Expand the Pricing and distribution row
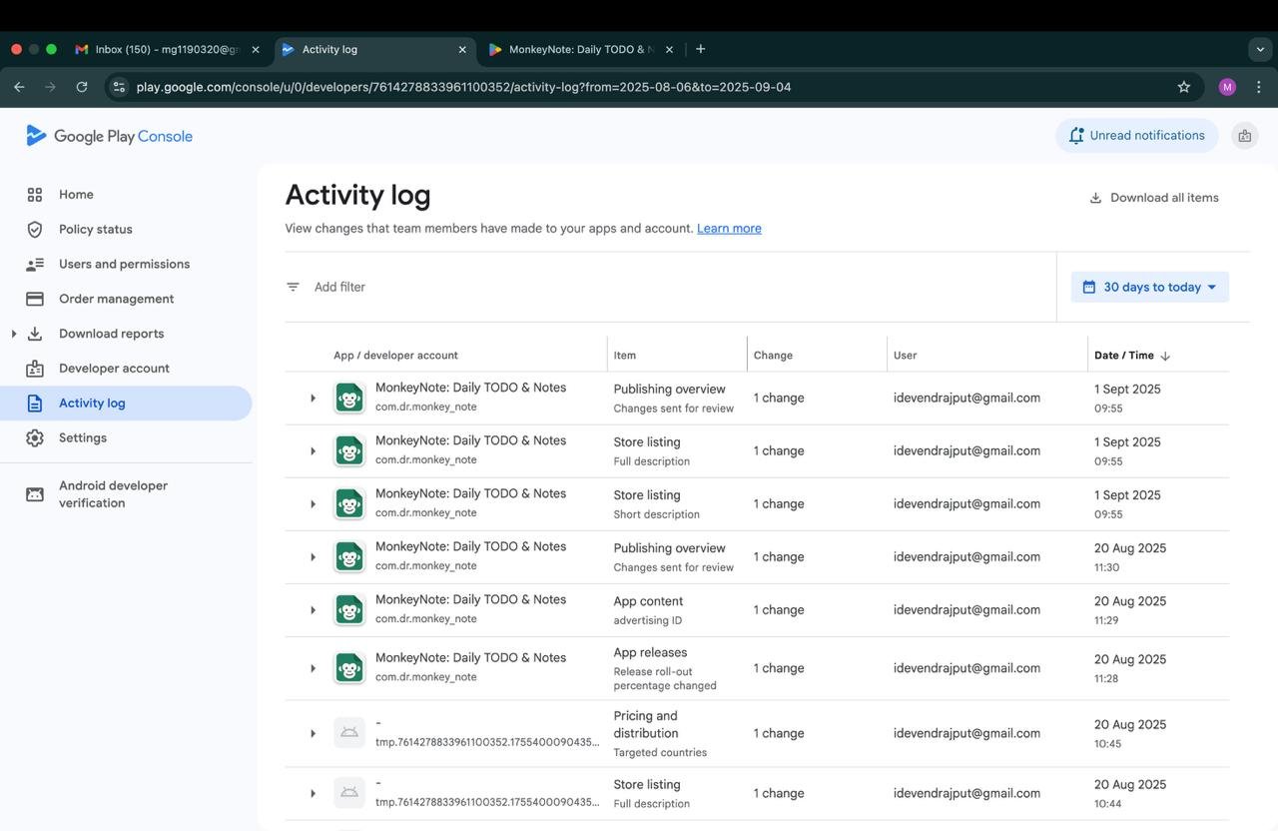Image resolution: width=1278 pixels, height=831 pixels. coord(313,733)
